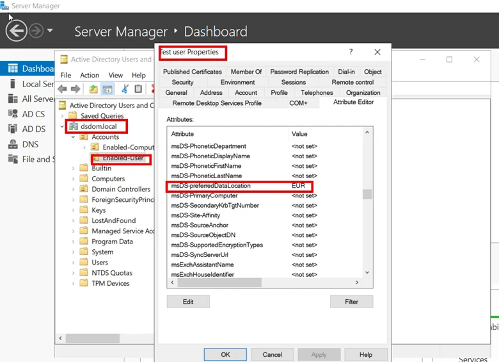Image resolution: width=499 pixels, height=362 pixels.
Task: Click the attribute list vertical scrollbar thumb
Action: 367,194
